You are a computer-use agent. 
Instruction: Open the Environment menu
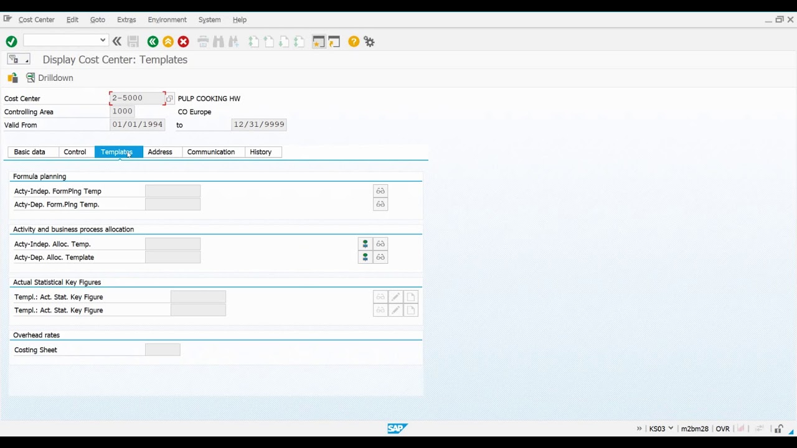coord(167,20)
